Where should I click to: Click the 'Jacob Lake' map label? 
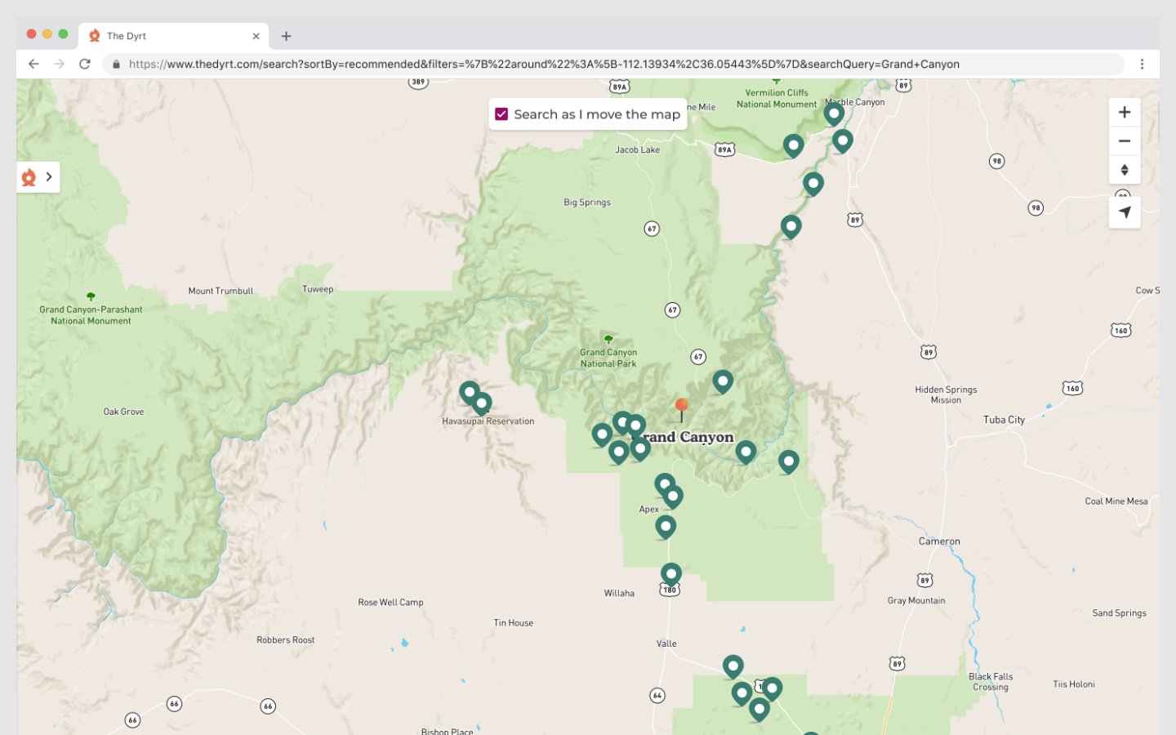(637, 149)
